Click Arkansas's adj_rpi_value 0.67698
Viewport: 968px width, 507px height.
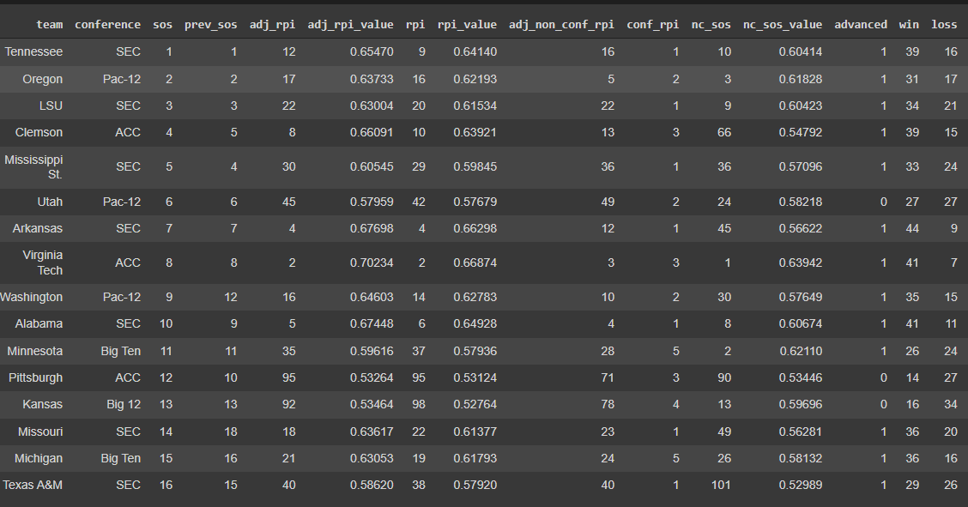click(372, 228)
